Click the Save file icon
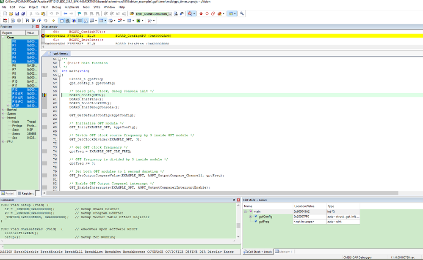 (17, 14)
